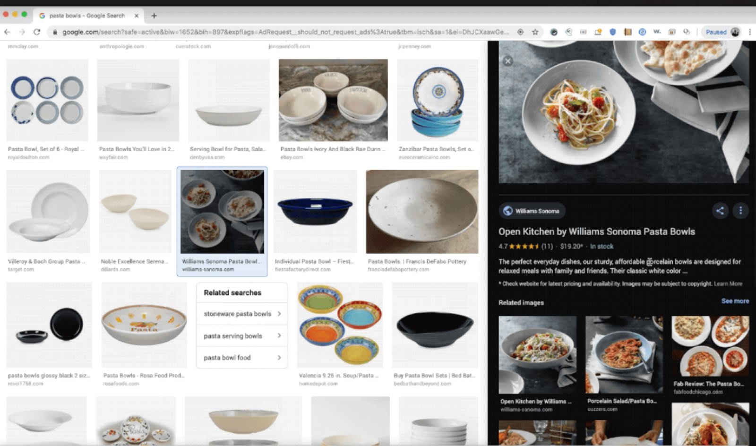Bookmark this page with the star icon
This screenshot has height=446, width=756.
535,32
